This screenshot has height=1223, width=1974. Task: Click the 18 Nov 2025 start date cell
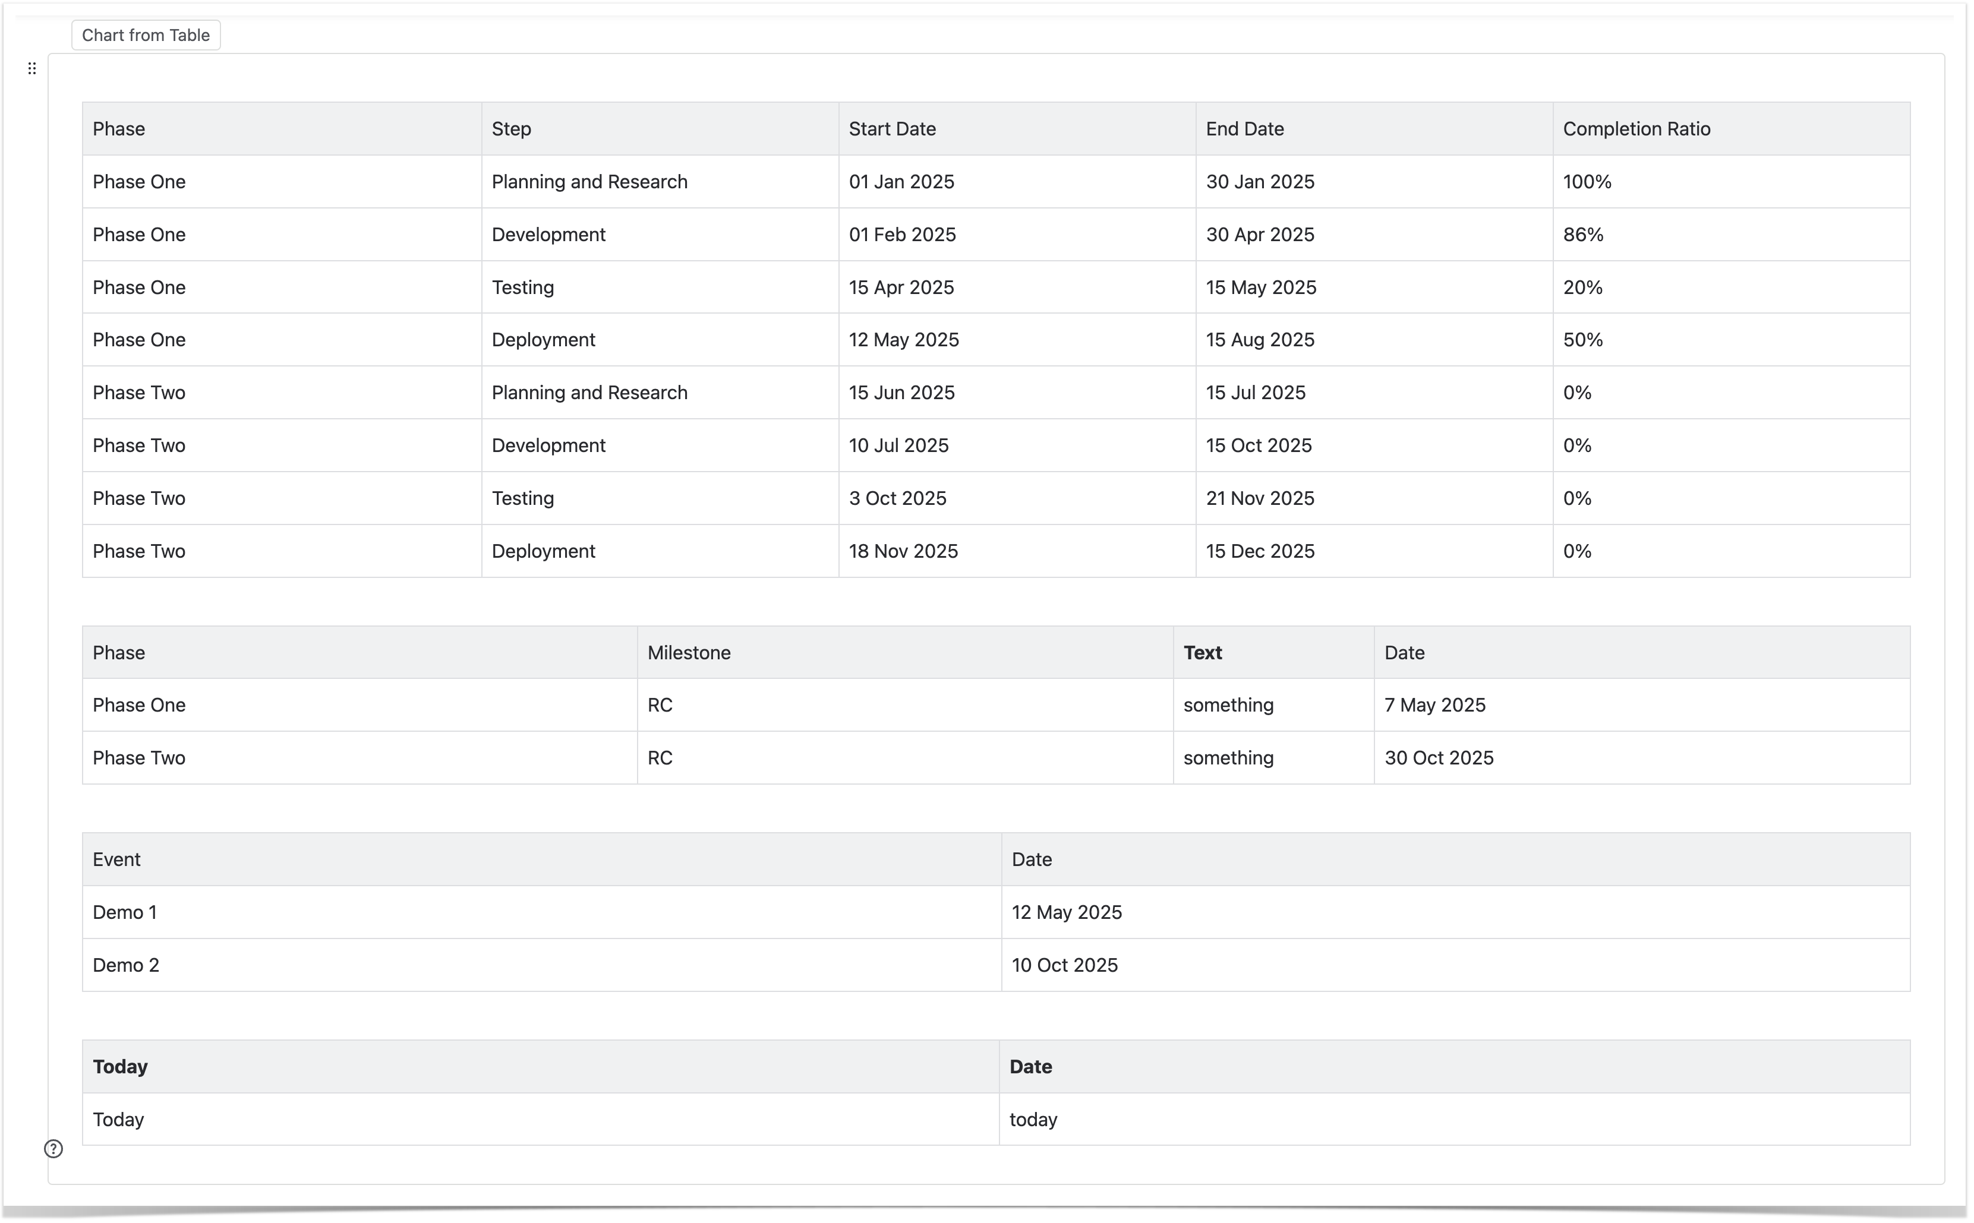click(x=903, y=551)
